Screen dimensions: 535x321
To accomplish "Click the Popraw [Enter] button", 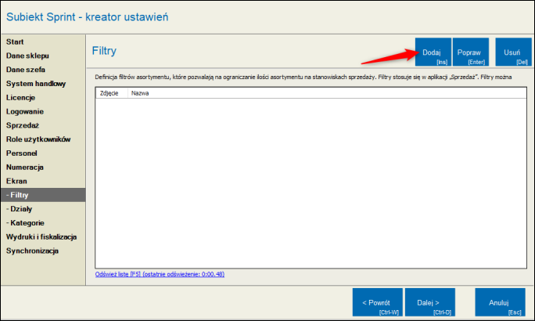I will point(471,52).
